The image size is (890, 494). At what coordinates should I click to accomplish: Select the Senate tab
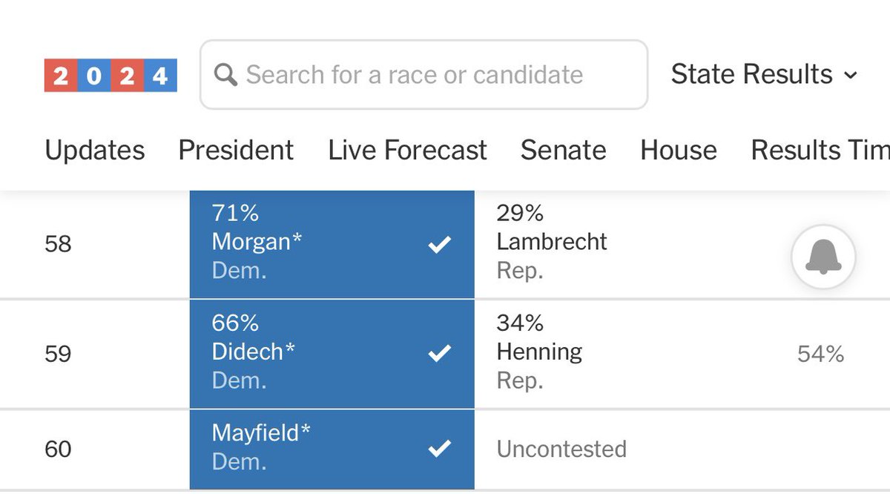[x=563, y=151]
